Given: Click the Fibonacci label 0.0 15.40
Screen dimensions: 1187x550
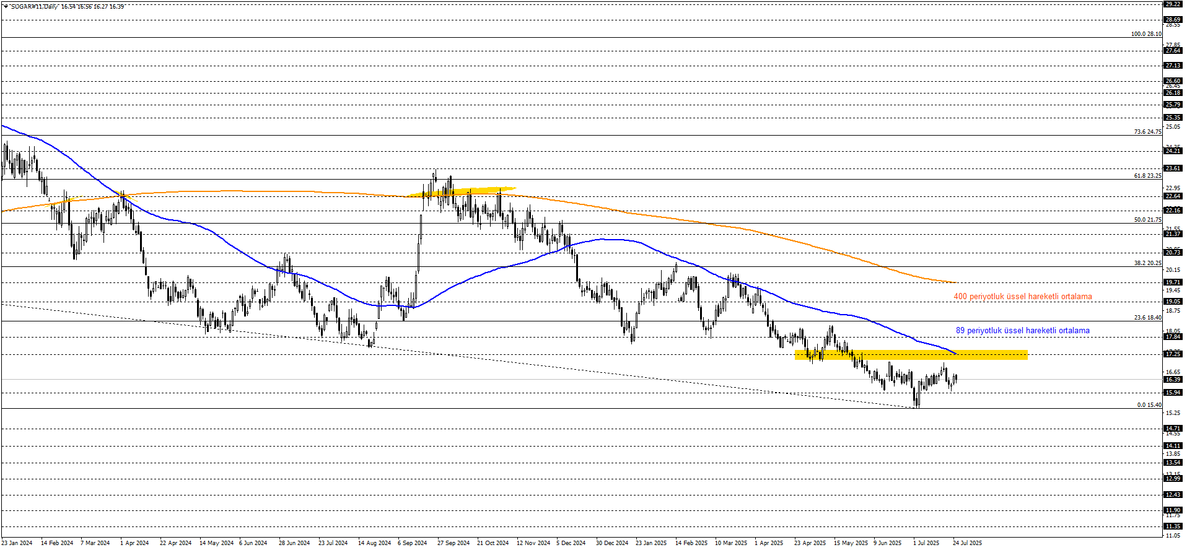Looking at the screenshot, I should (x=1149, y=405).
